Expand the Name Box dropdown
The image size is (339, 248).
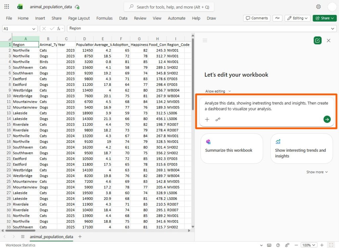point(34,29)
